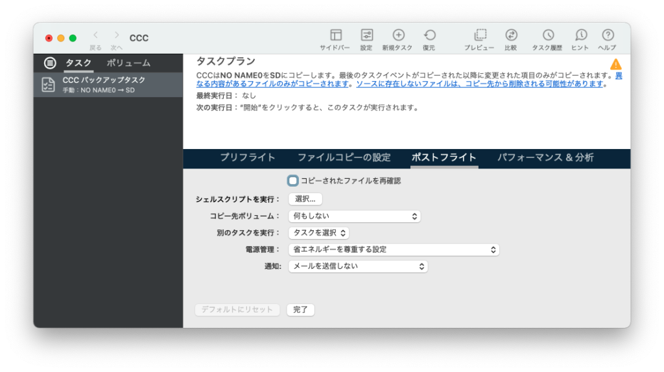Open the ヘルプ help icon
The width and height of the screenshot is (664, 372).
[x=608, y=35]
